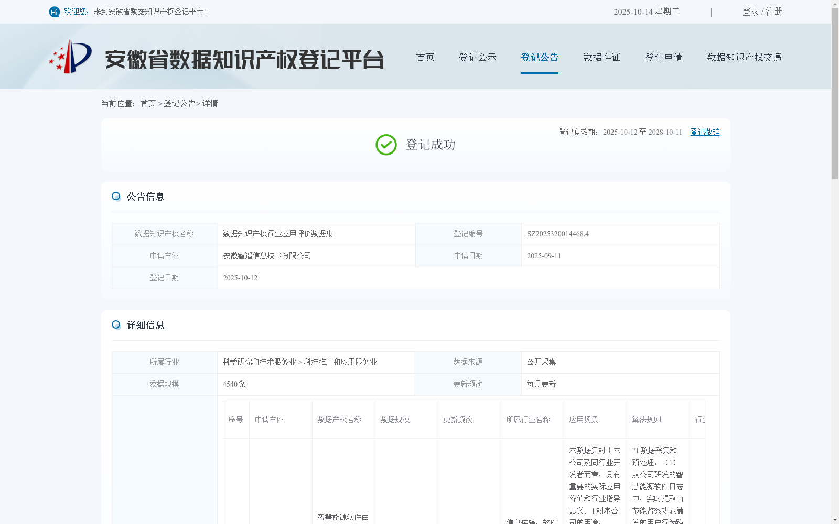The image size is (839, 524).
Task: Click the 公告信息 section bullet icon
Action: (x=116, y=196)
